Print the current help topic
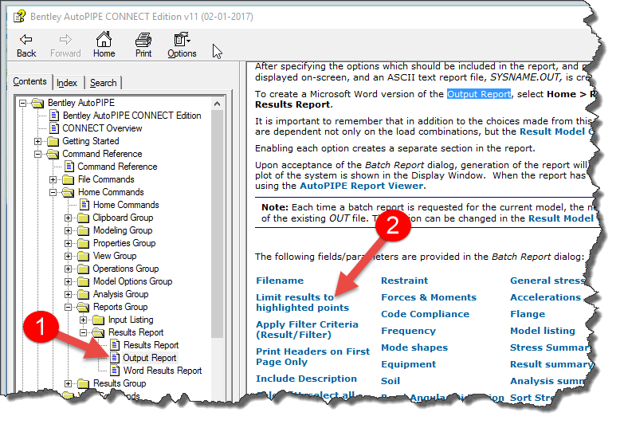The image size is (620, 424). [x=143, y=45]
